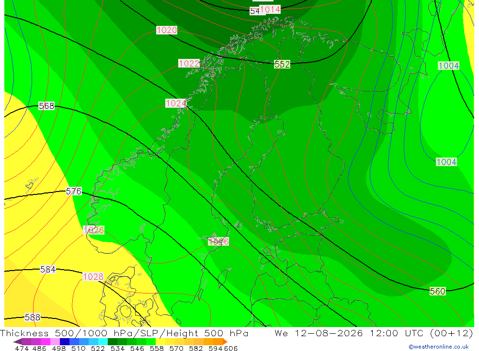The width and height of the screenshot is (479, 351).
Task: Click the 1028 isobar label
Action: tap(93, 277)
